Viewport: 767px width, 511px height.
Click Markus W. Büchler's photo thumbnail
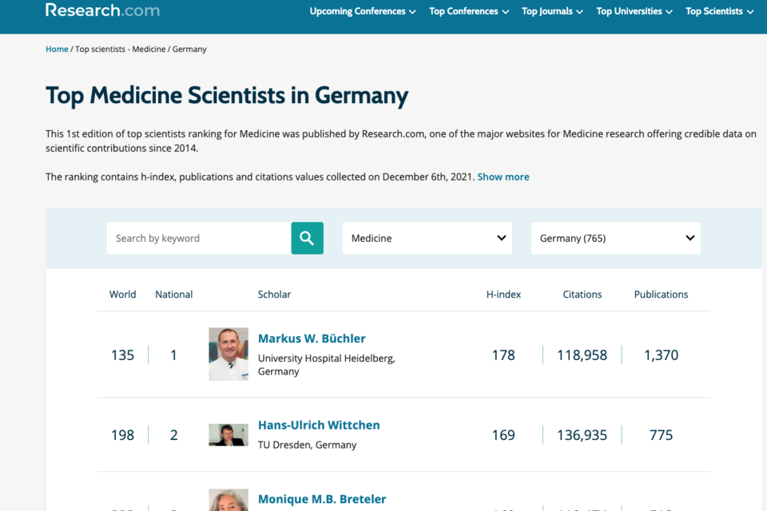(x=229, y=354)
